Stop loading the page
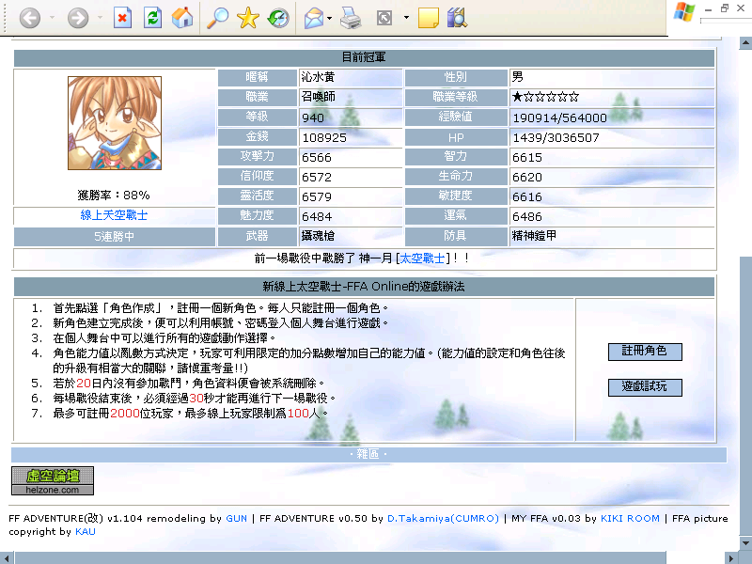The width and height of the screenshot is (752, 564). 122,18
